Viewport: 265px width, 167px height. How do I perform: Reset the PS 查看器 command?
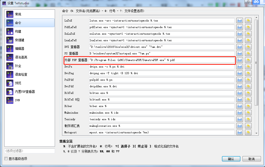pyautogui.click(x=248, y=54)
